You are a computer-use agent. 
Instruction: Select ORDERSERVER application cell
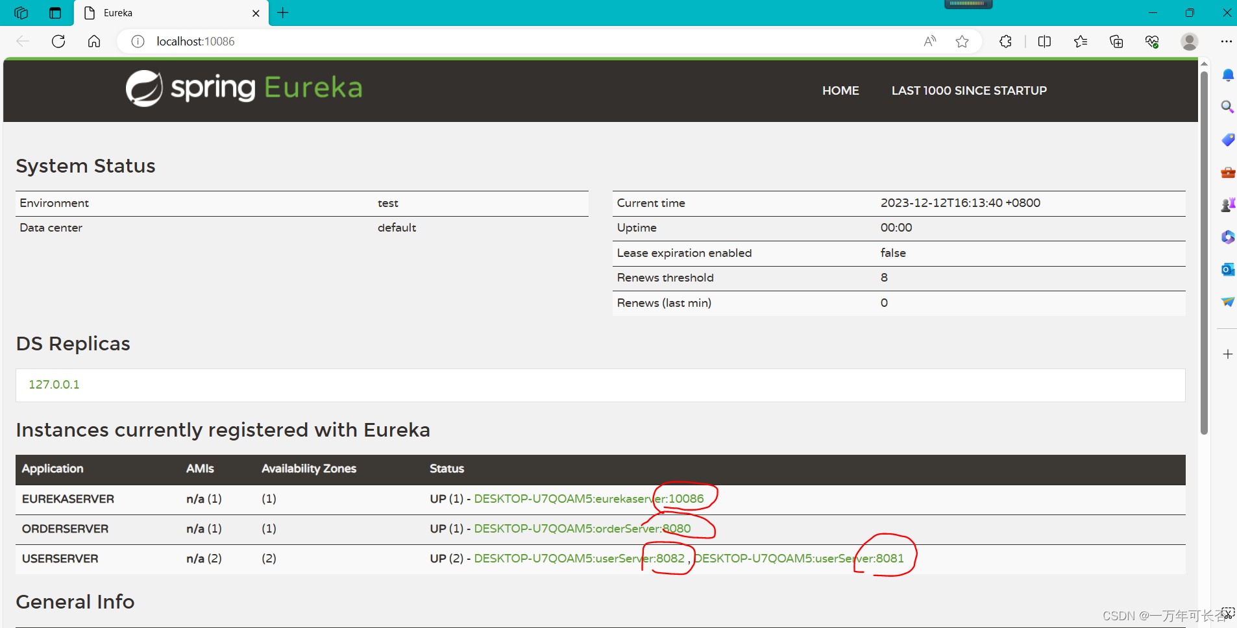(65, 529)
